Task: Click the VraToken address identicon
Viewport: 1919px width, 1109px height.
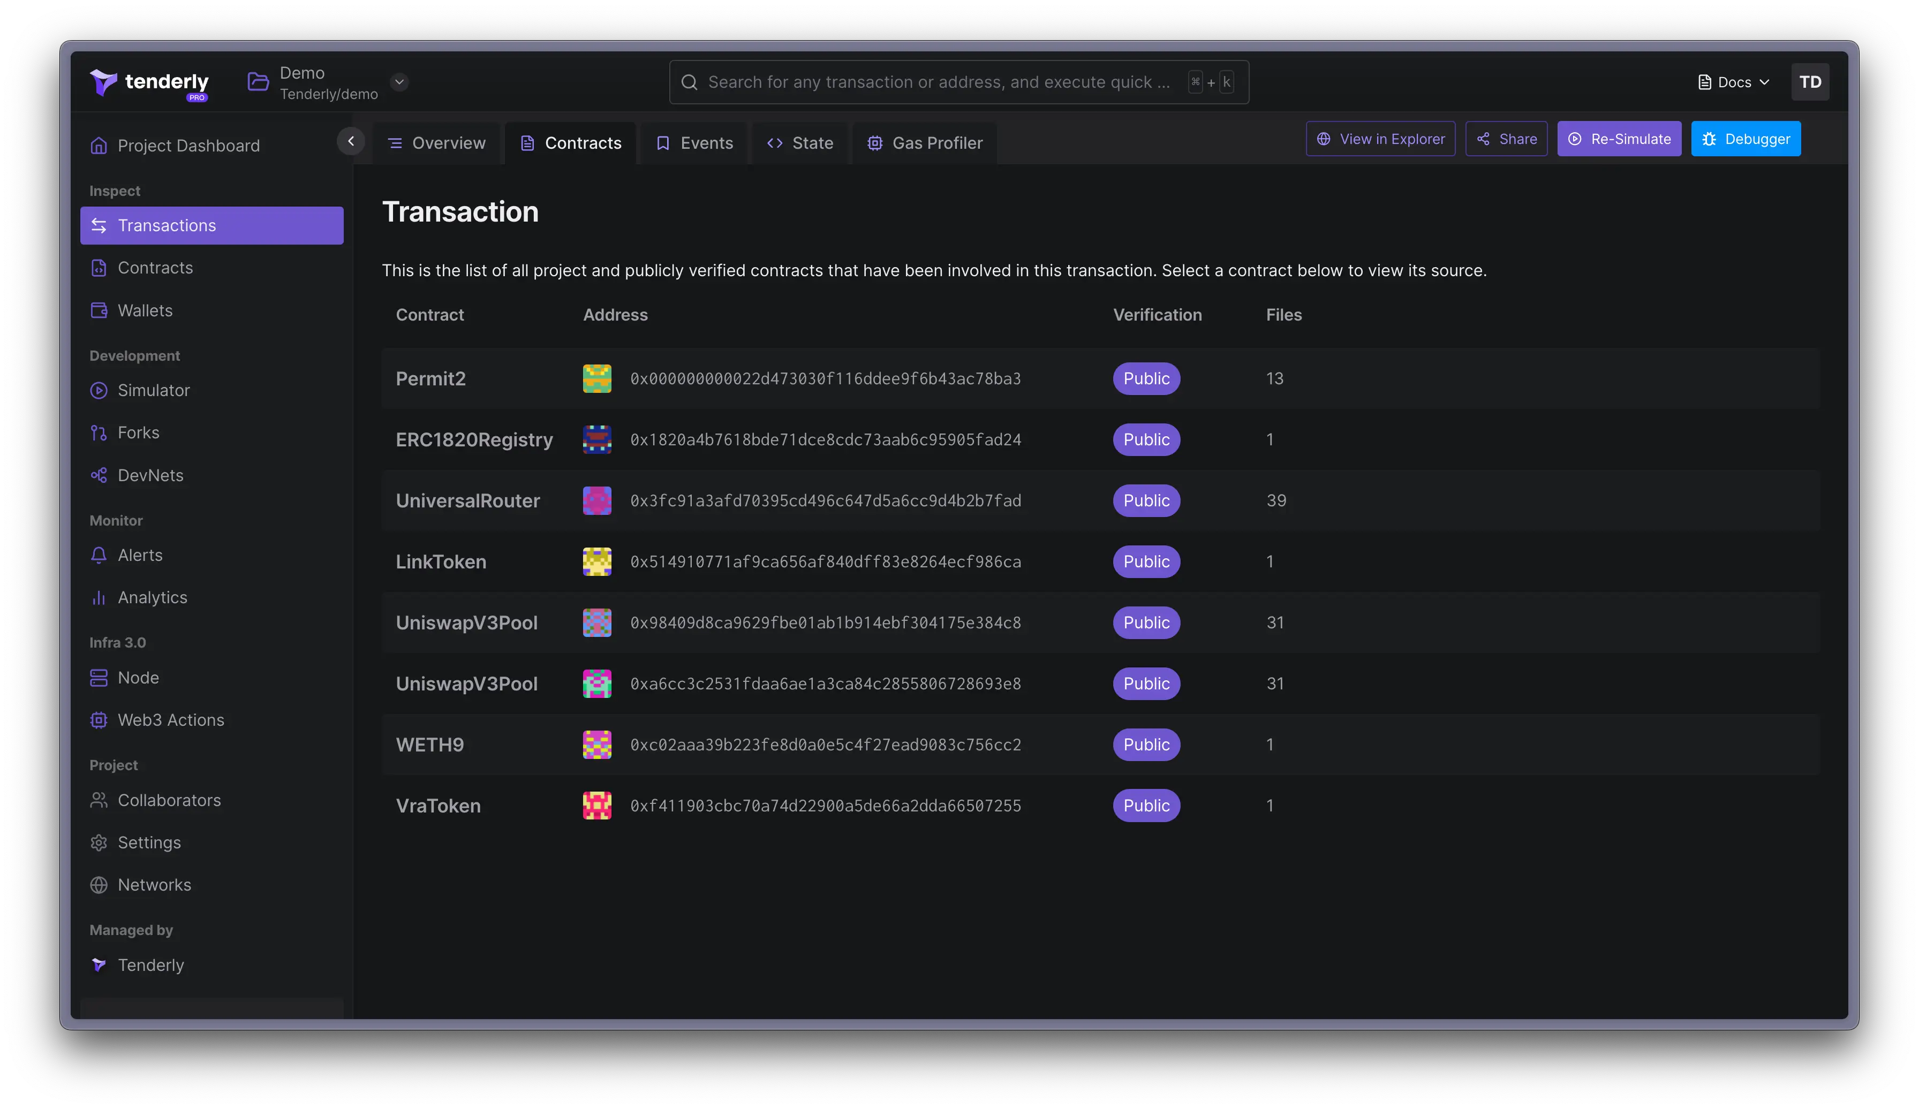Action: point(597,806)
